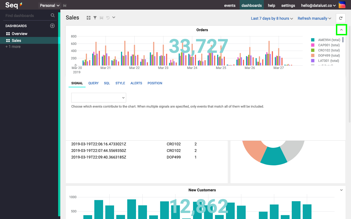
Task: Select row timestamp 2019-03-19T22:06:16.4733021Z
Action: (x=99, y=144)
